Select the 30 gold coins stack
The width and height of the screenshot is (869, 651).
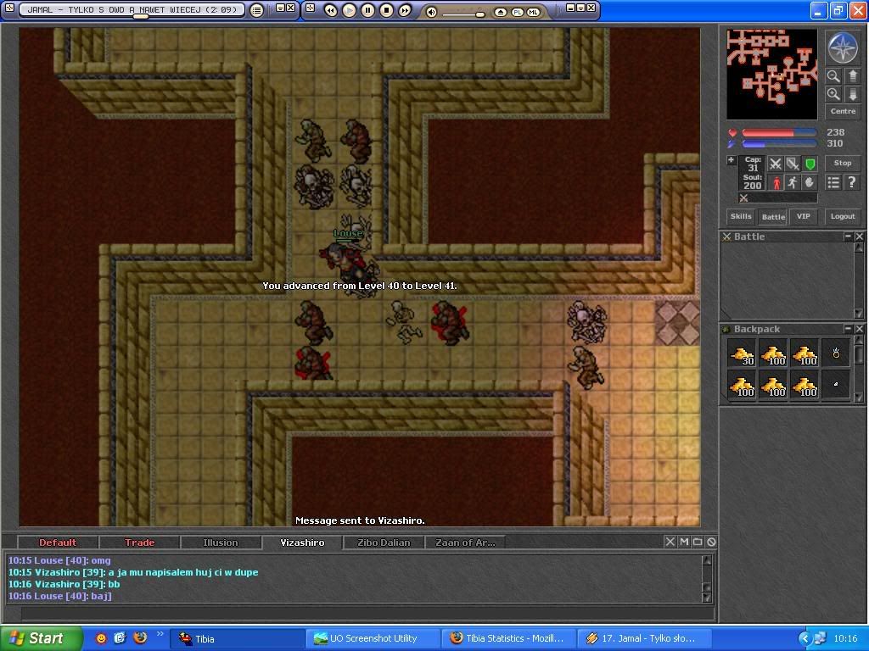(x=742, y=353)
